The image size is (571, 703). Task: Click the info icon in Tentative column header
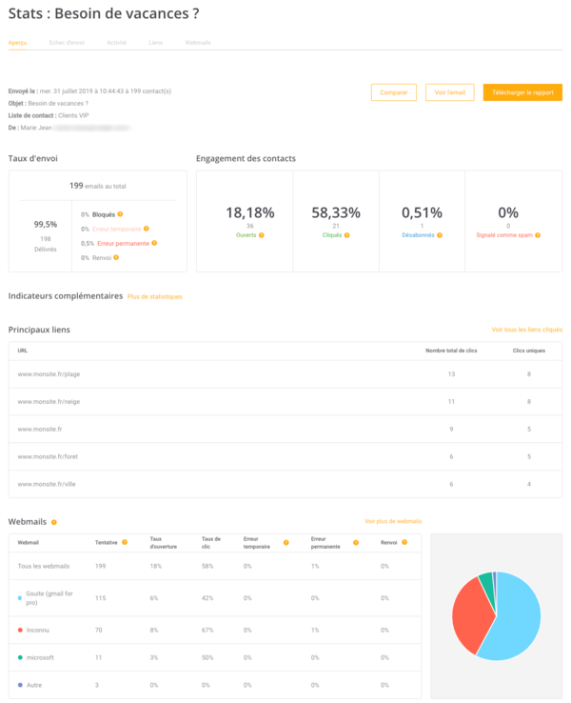click(x=126, y=542)
